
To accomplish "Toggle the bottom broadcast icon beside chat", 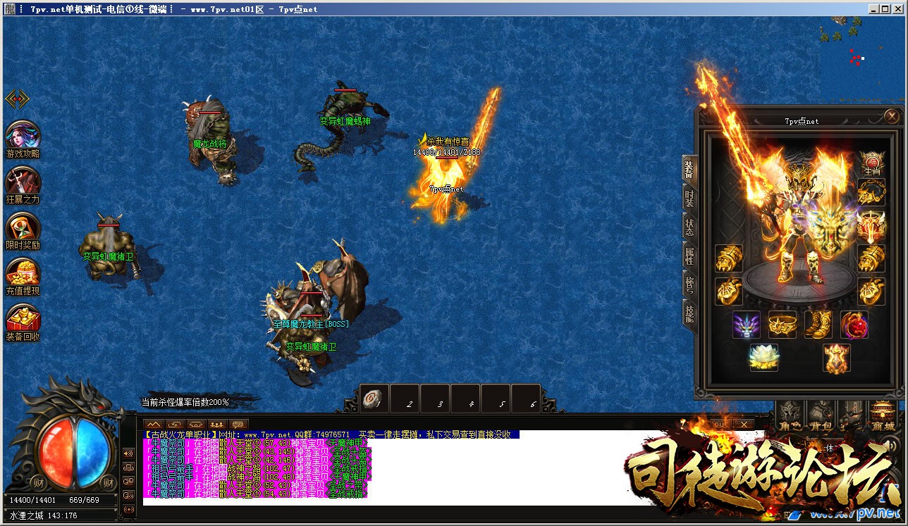I will point(129,509).
